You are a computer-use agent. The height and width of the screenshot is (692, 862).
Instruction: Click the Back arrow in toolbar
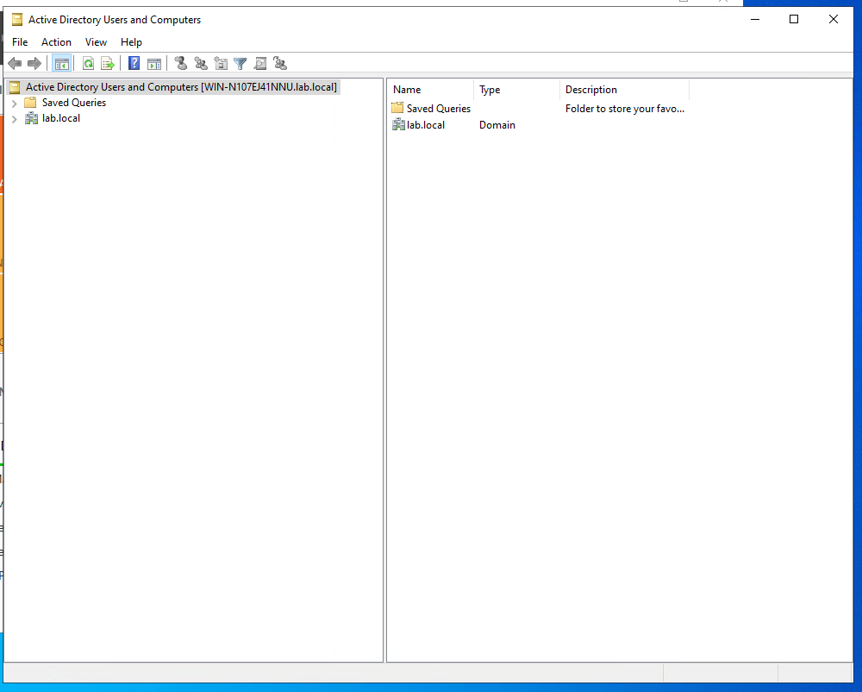coord(15,63)
